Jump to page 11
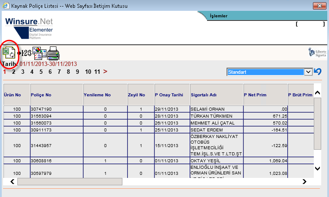This screenshot has height=197, width=329. click(x=97, y=72)
